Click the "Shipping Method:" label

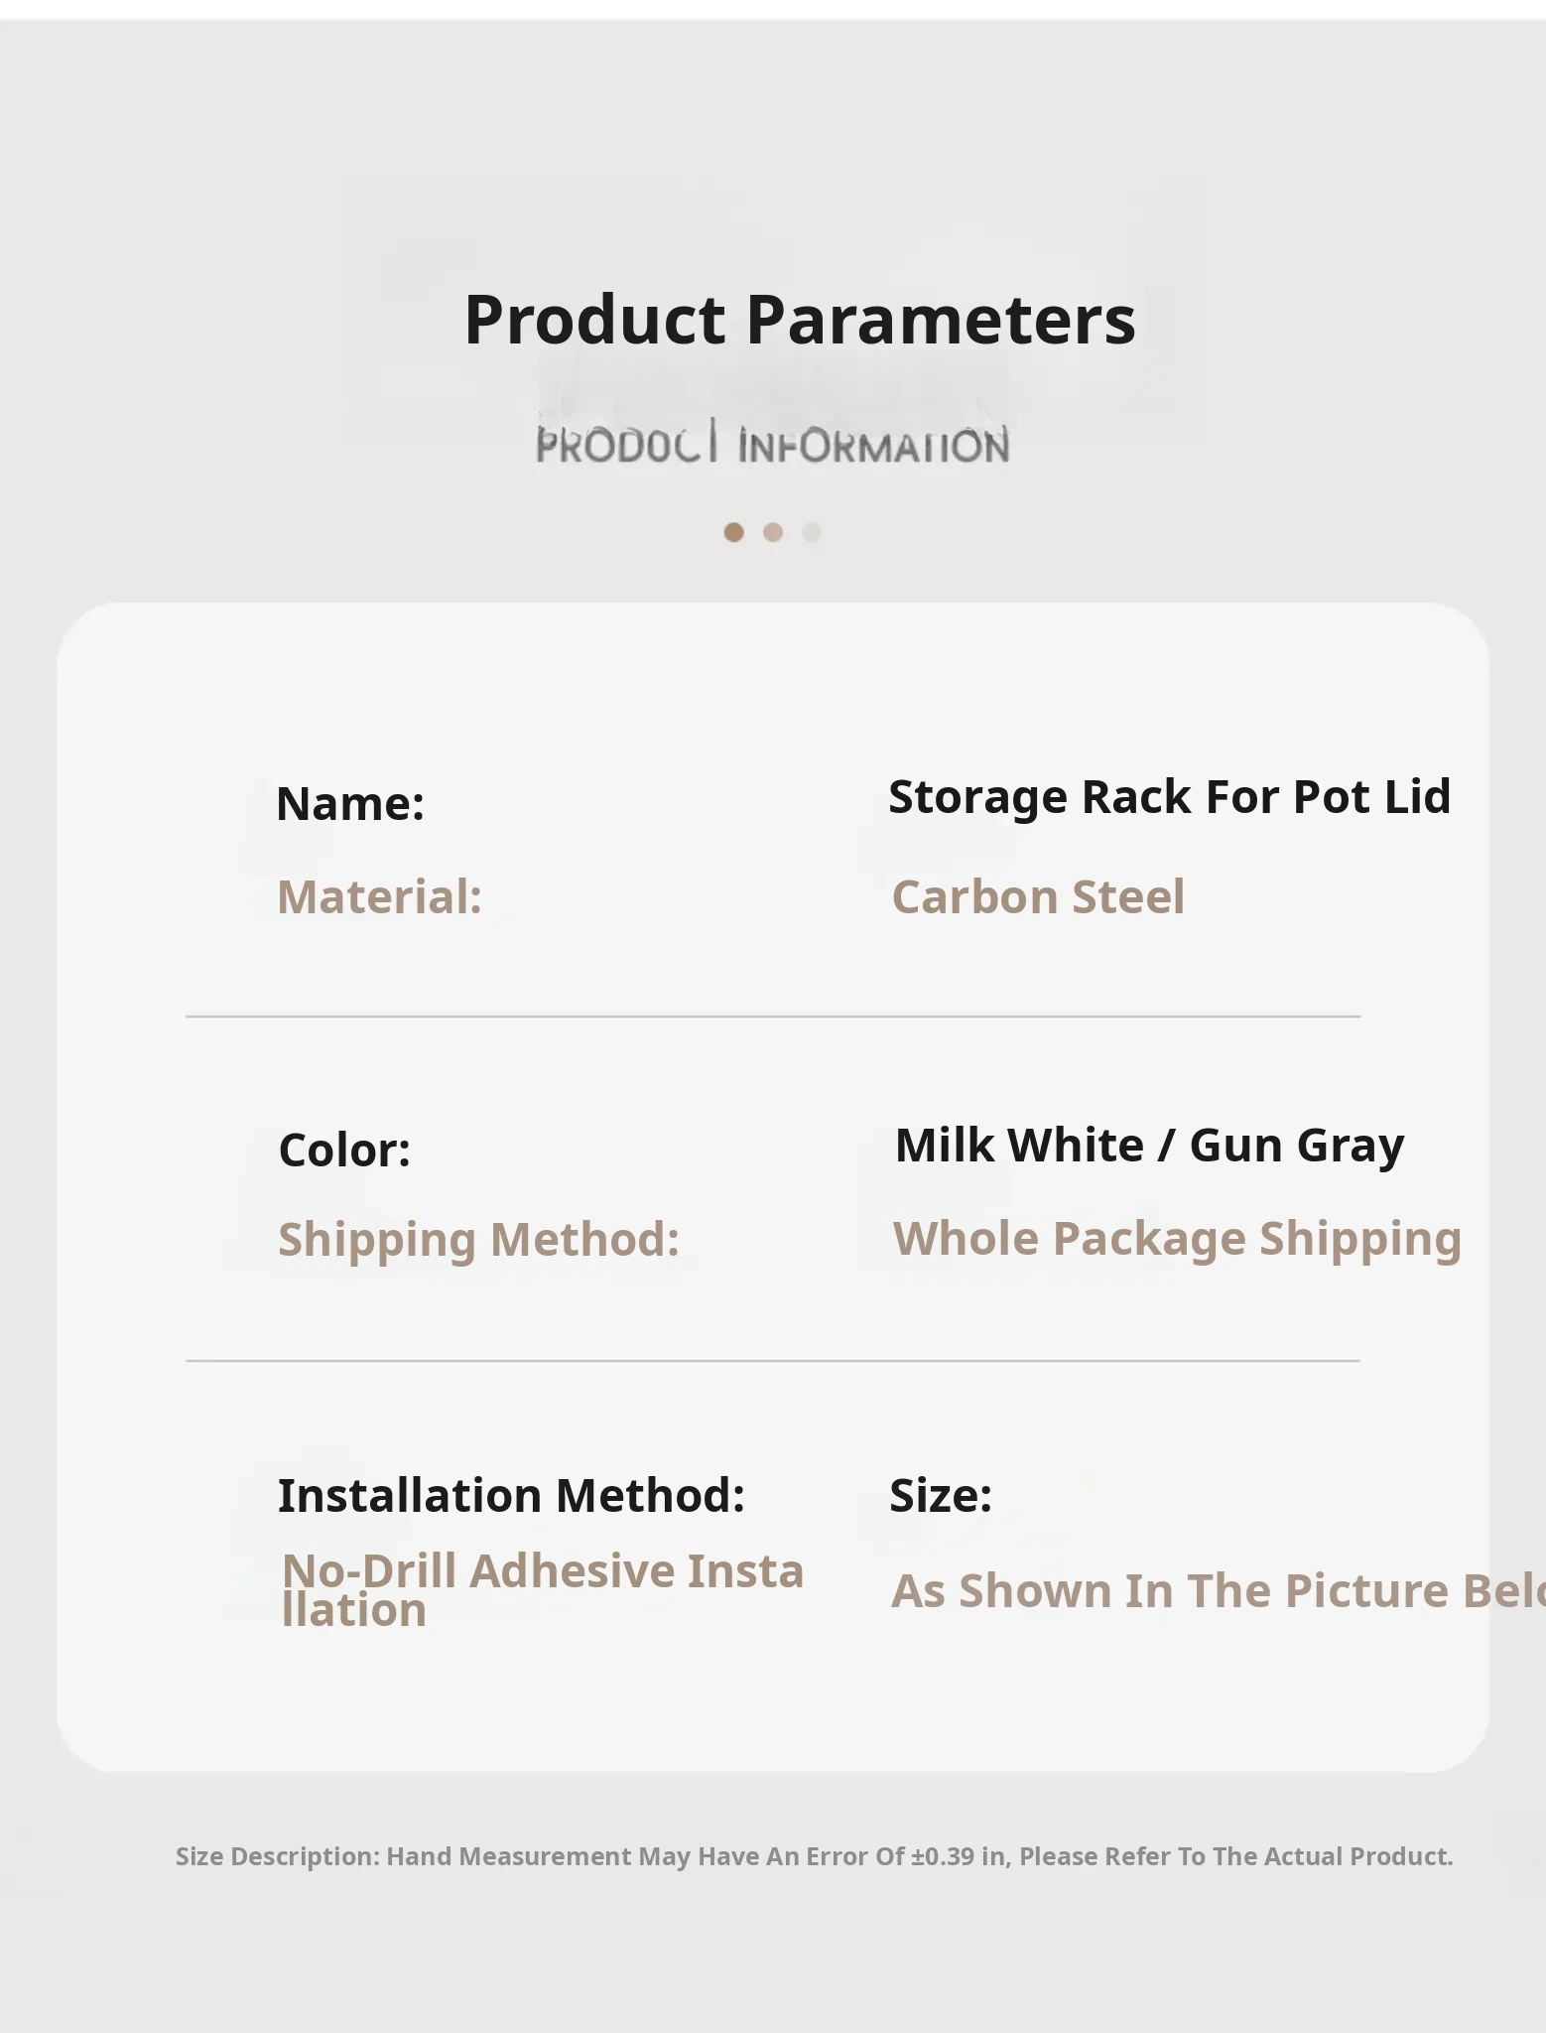479,1240
